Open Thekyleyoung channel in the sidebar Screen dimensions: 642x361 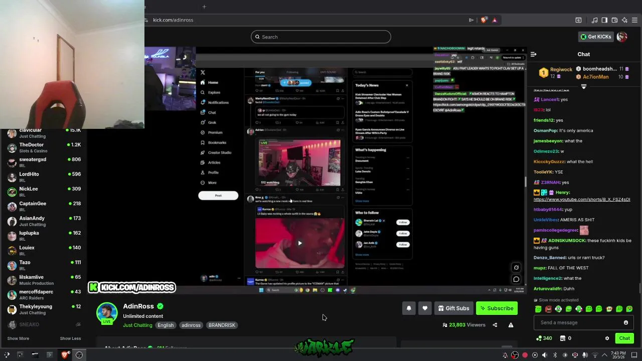pos(44,309)
